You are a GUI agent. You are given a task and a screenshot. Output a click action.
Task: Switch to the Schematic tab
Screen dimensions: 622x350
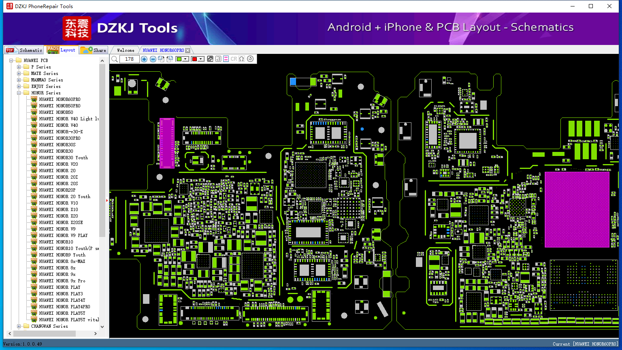point(24,50)
